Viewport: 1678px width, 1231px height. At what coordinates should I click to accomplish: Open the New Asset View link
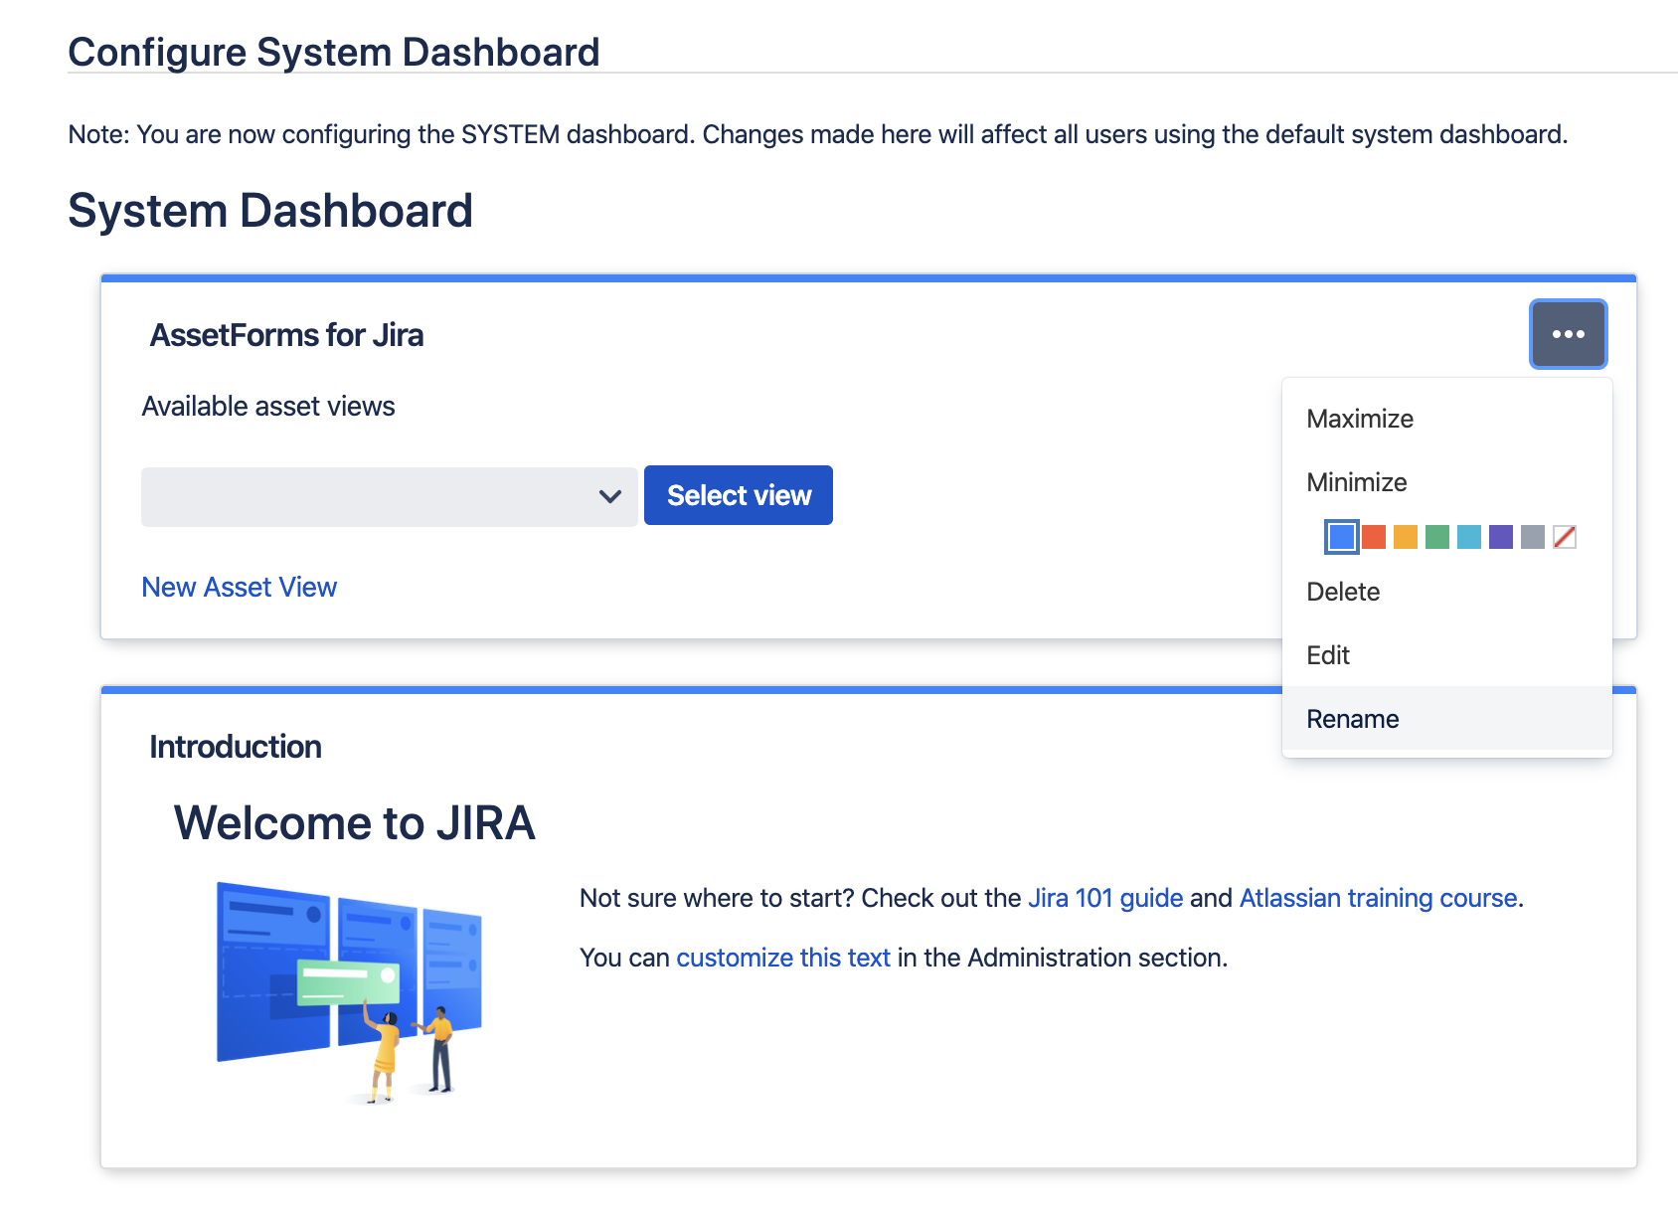pyautogui.click(x=240, y=588)
